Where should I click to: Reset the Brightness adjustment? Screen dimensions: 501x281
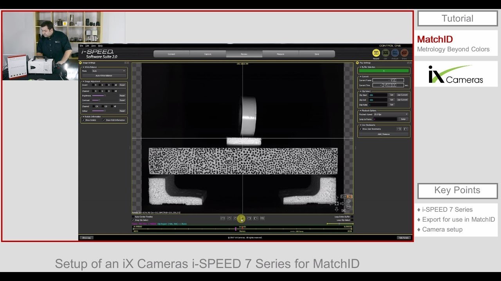(x=122, y=96)
